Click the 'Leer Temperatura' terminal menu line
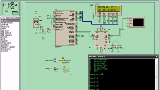This screenshot has height=90, width=160. click(100, 59)
